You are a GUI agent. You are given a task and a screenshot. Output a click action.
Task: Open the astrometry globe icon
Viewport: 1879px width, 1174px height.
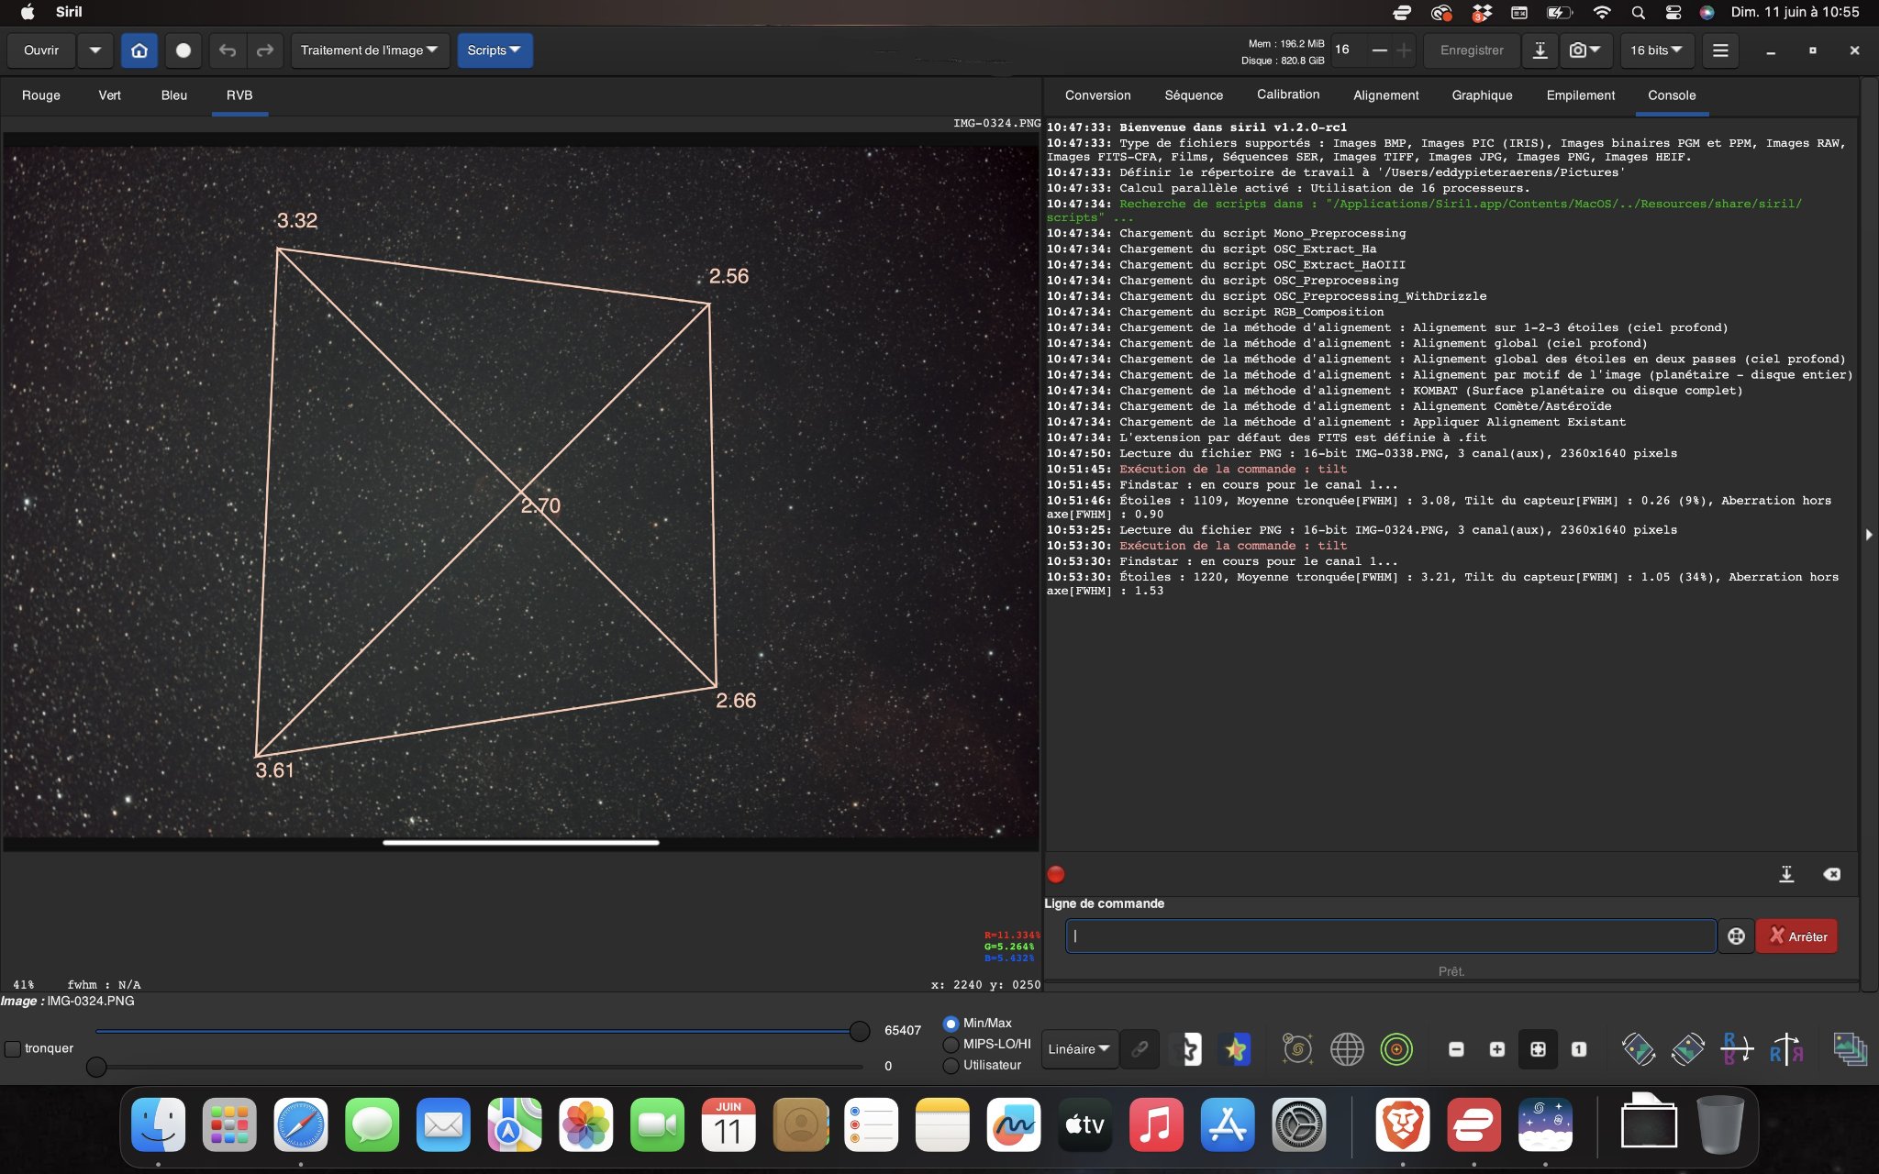[x=1347, y=1048]
